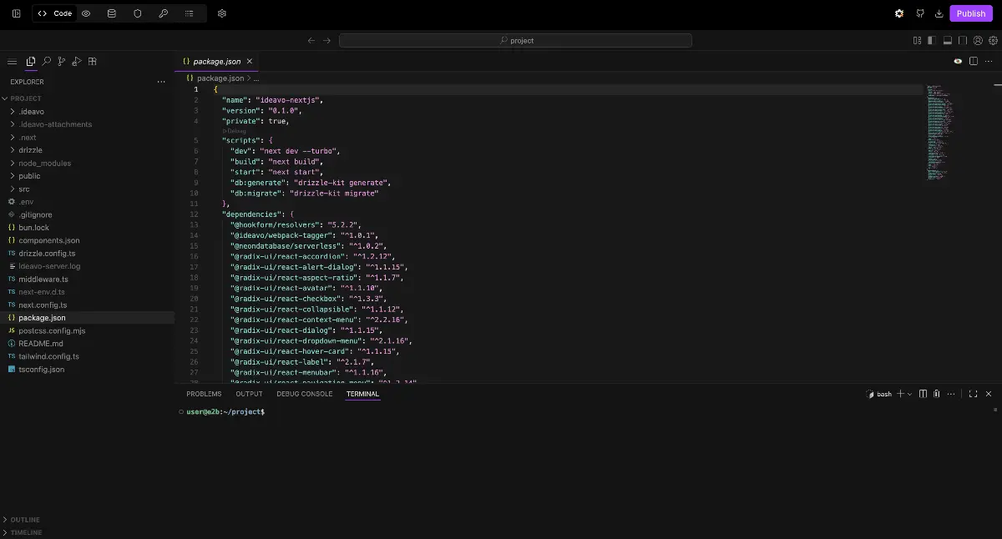This screenshot has height=539, width=1002.
Task: Select the Run and Debug icon
Action: [77, 61]
